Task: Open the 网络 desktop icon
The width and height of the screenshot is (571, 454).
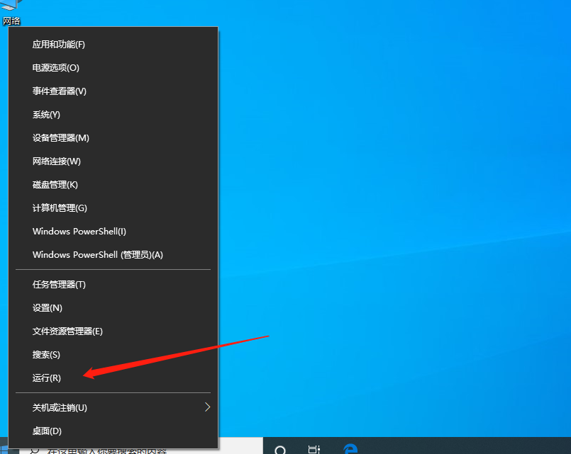Action: (x=12, y=8)
